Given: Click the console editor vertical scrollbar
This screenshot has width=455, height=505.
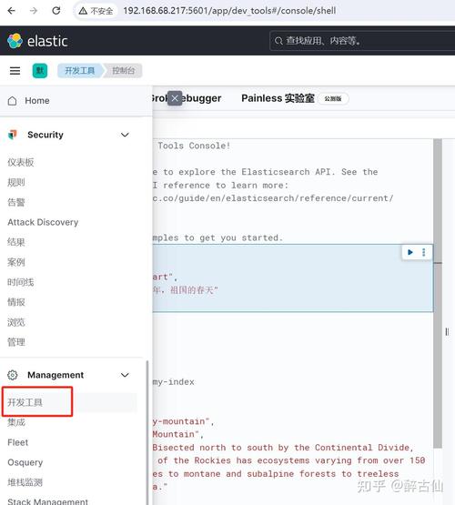Looking at the screenshot, I should 438,293.
